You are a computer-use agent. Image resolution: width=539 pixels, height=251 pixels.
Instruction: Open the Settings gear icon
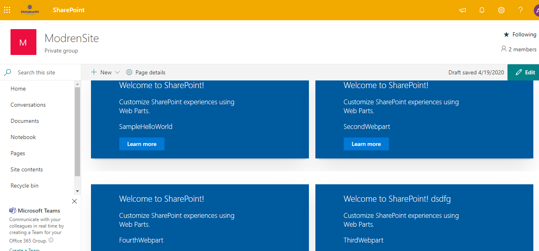click(x=501, y=10)
